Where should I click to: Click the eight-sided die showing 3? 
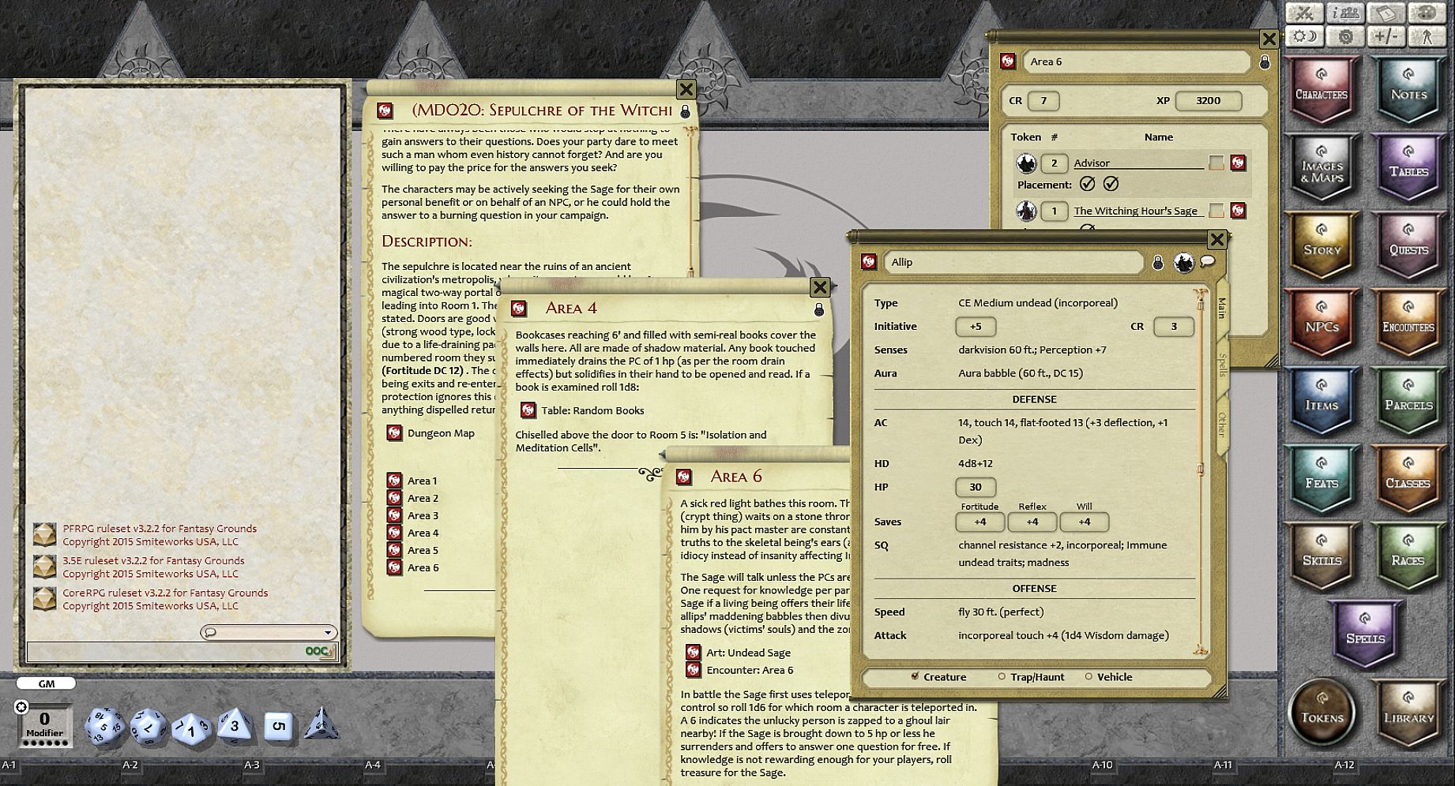[x=235, y=726]
